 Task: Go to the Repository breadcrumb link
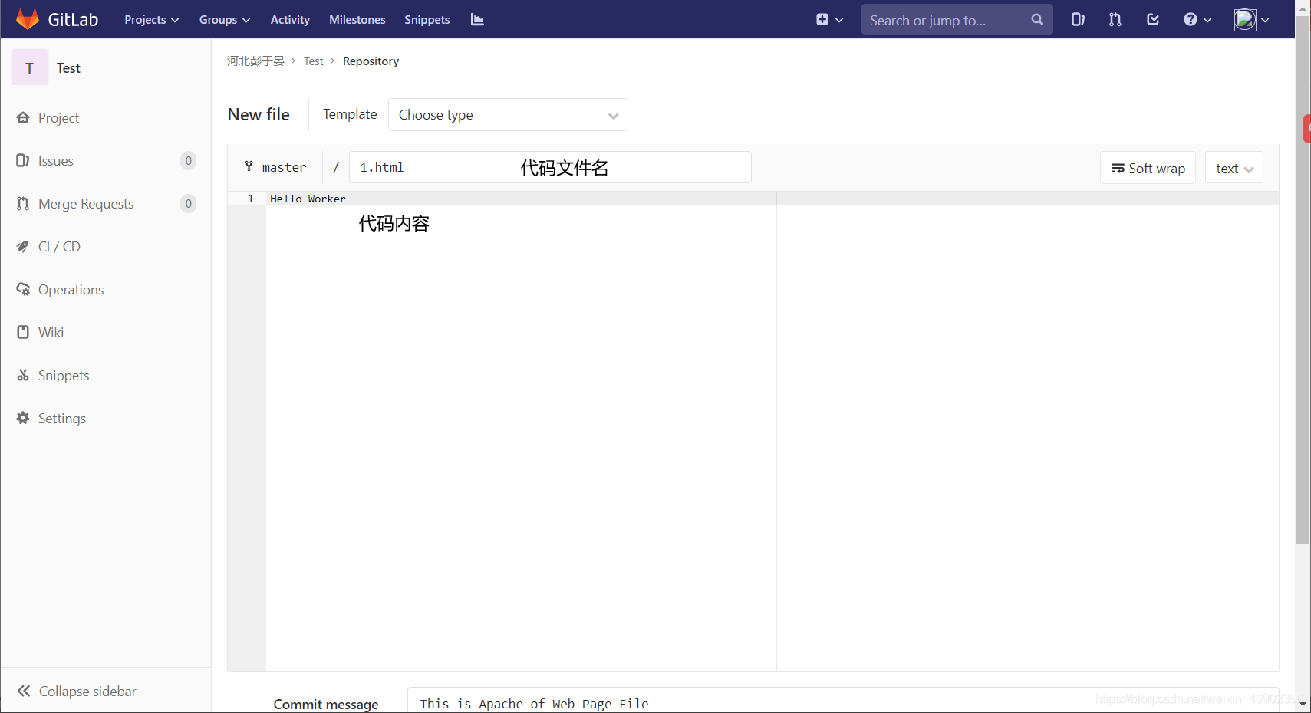pos(371,61)
